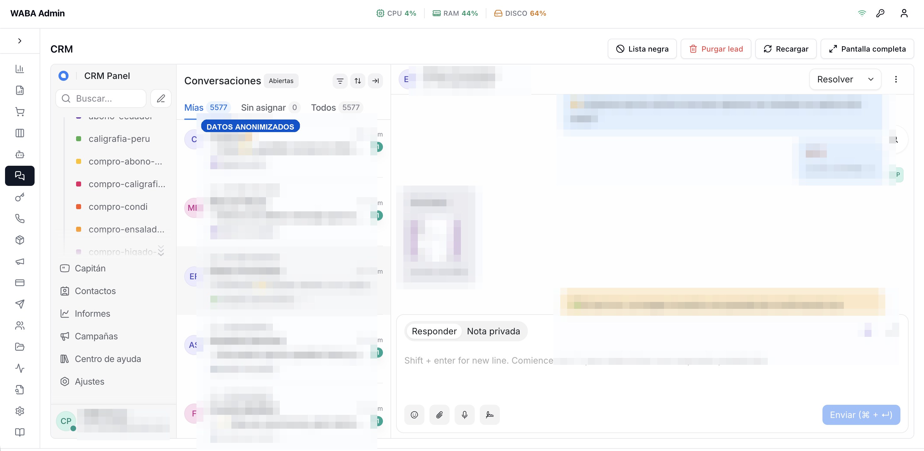Click the microphone record audio icon
924x451 pixels.
coord(464,415)
